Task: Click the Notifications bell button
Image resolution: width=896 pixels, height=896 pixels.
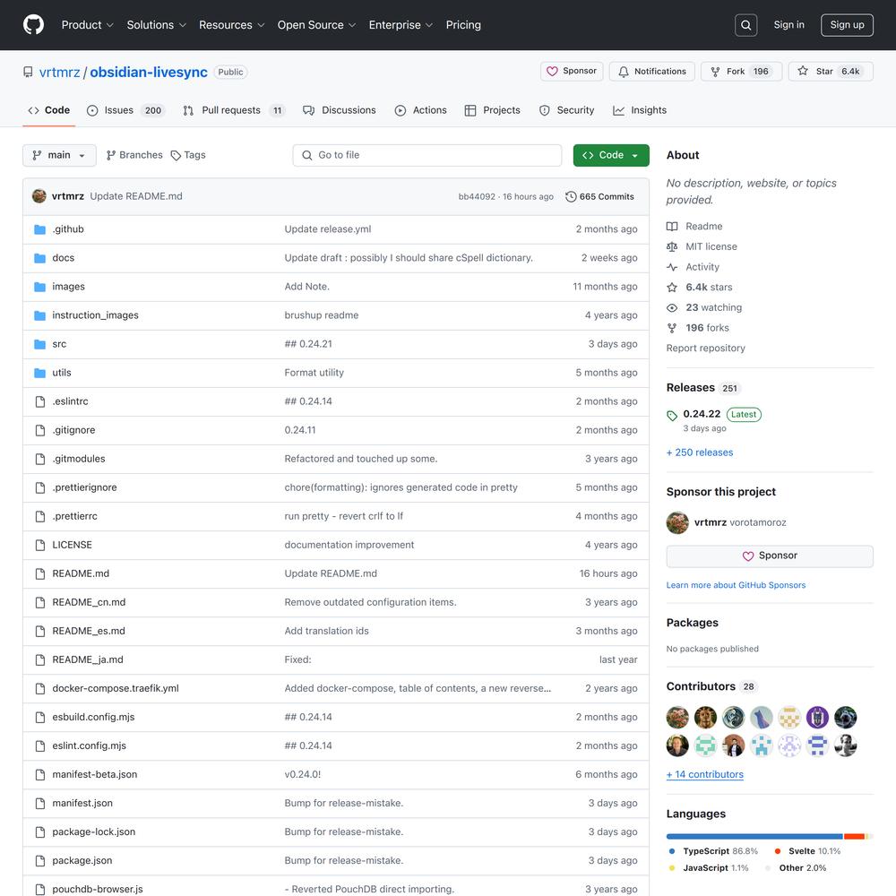Action: pos(652,72)
